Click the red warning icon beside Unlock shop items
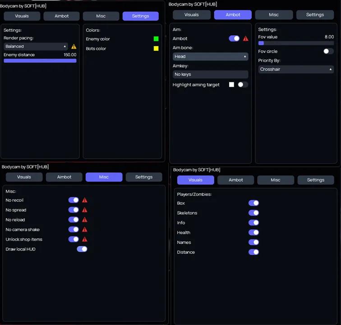Image resolution: width=341 pixels, height=325 pixels. (x=85, y=239)
